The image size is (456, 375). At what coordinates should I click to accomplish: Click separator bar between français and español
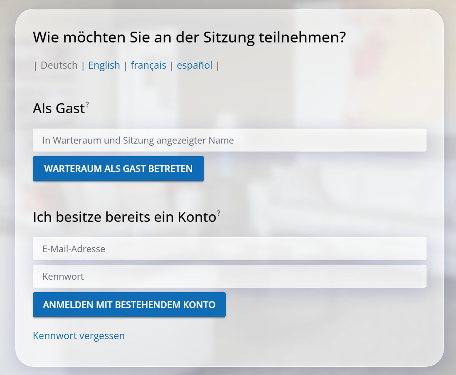[x=172, y=66]
